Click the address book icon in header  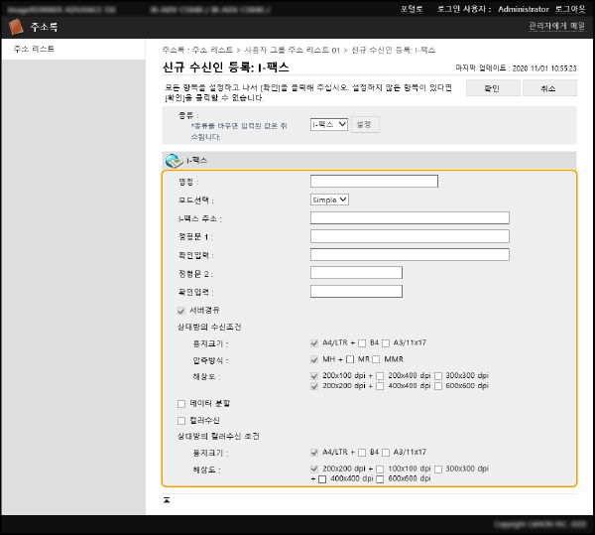click(15, 28)
